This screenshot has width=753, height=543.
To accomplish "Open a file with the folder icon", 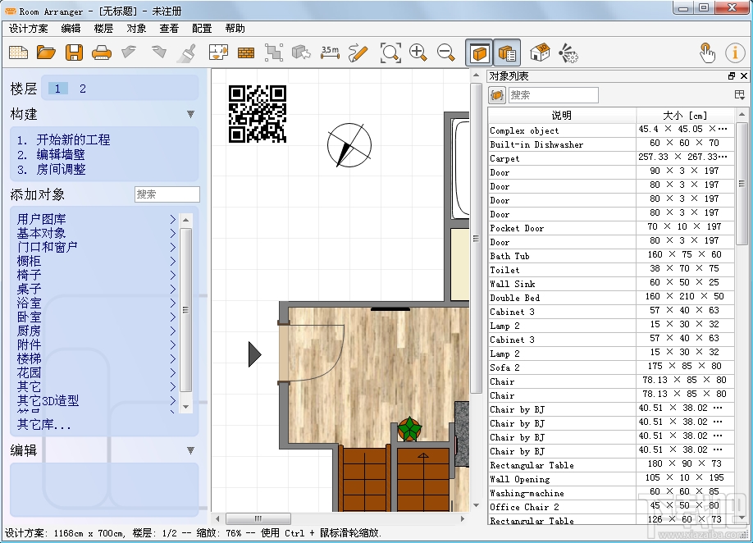I will tap(46, 53).
